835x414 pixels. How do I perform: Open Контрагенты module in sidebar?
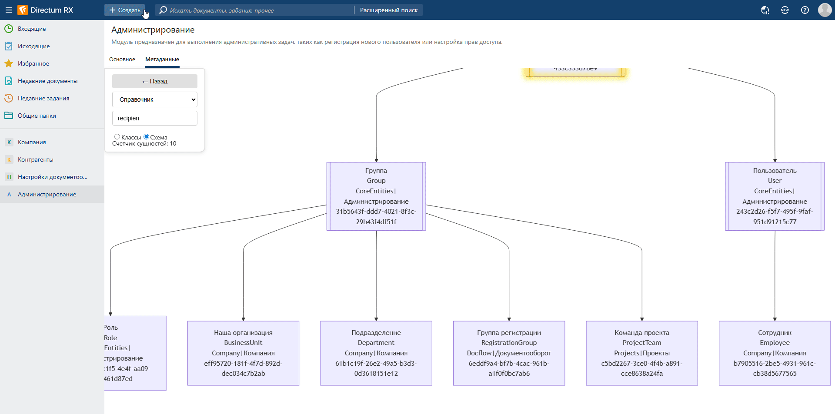(x=36, y=159)
